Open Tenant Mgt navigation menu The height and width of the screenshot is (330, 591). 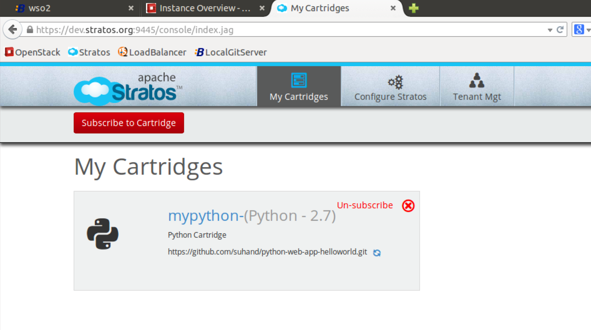point(477,86)
